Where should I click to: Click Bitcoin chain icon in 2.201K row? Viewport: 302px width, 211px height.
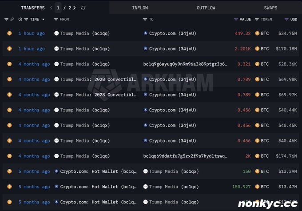tap(9, 48)
